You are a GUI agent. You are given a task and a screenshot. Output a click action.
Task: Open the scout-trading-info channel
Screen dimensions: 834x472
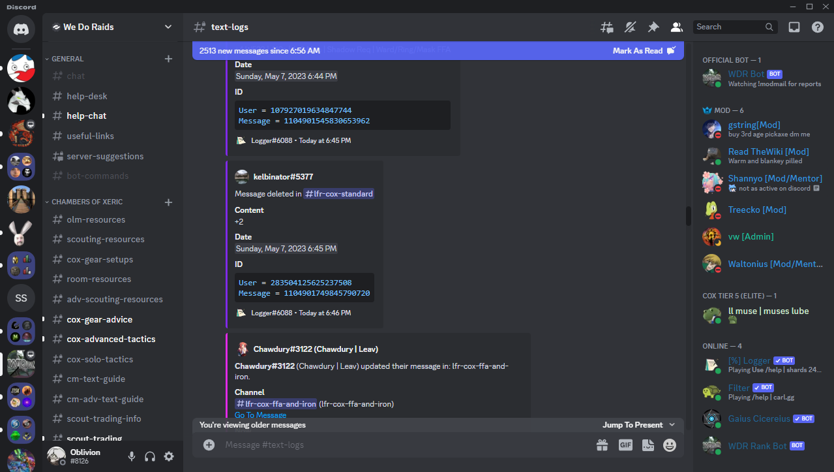113,418
